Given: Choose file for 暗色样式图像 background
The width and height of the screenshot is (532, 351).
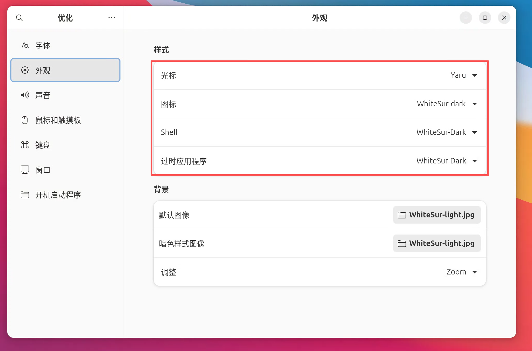Looking at the screenshot, I should click(437, 244).
